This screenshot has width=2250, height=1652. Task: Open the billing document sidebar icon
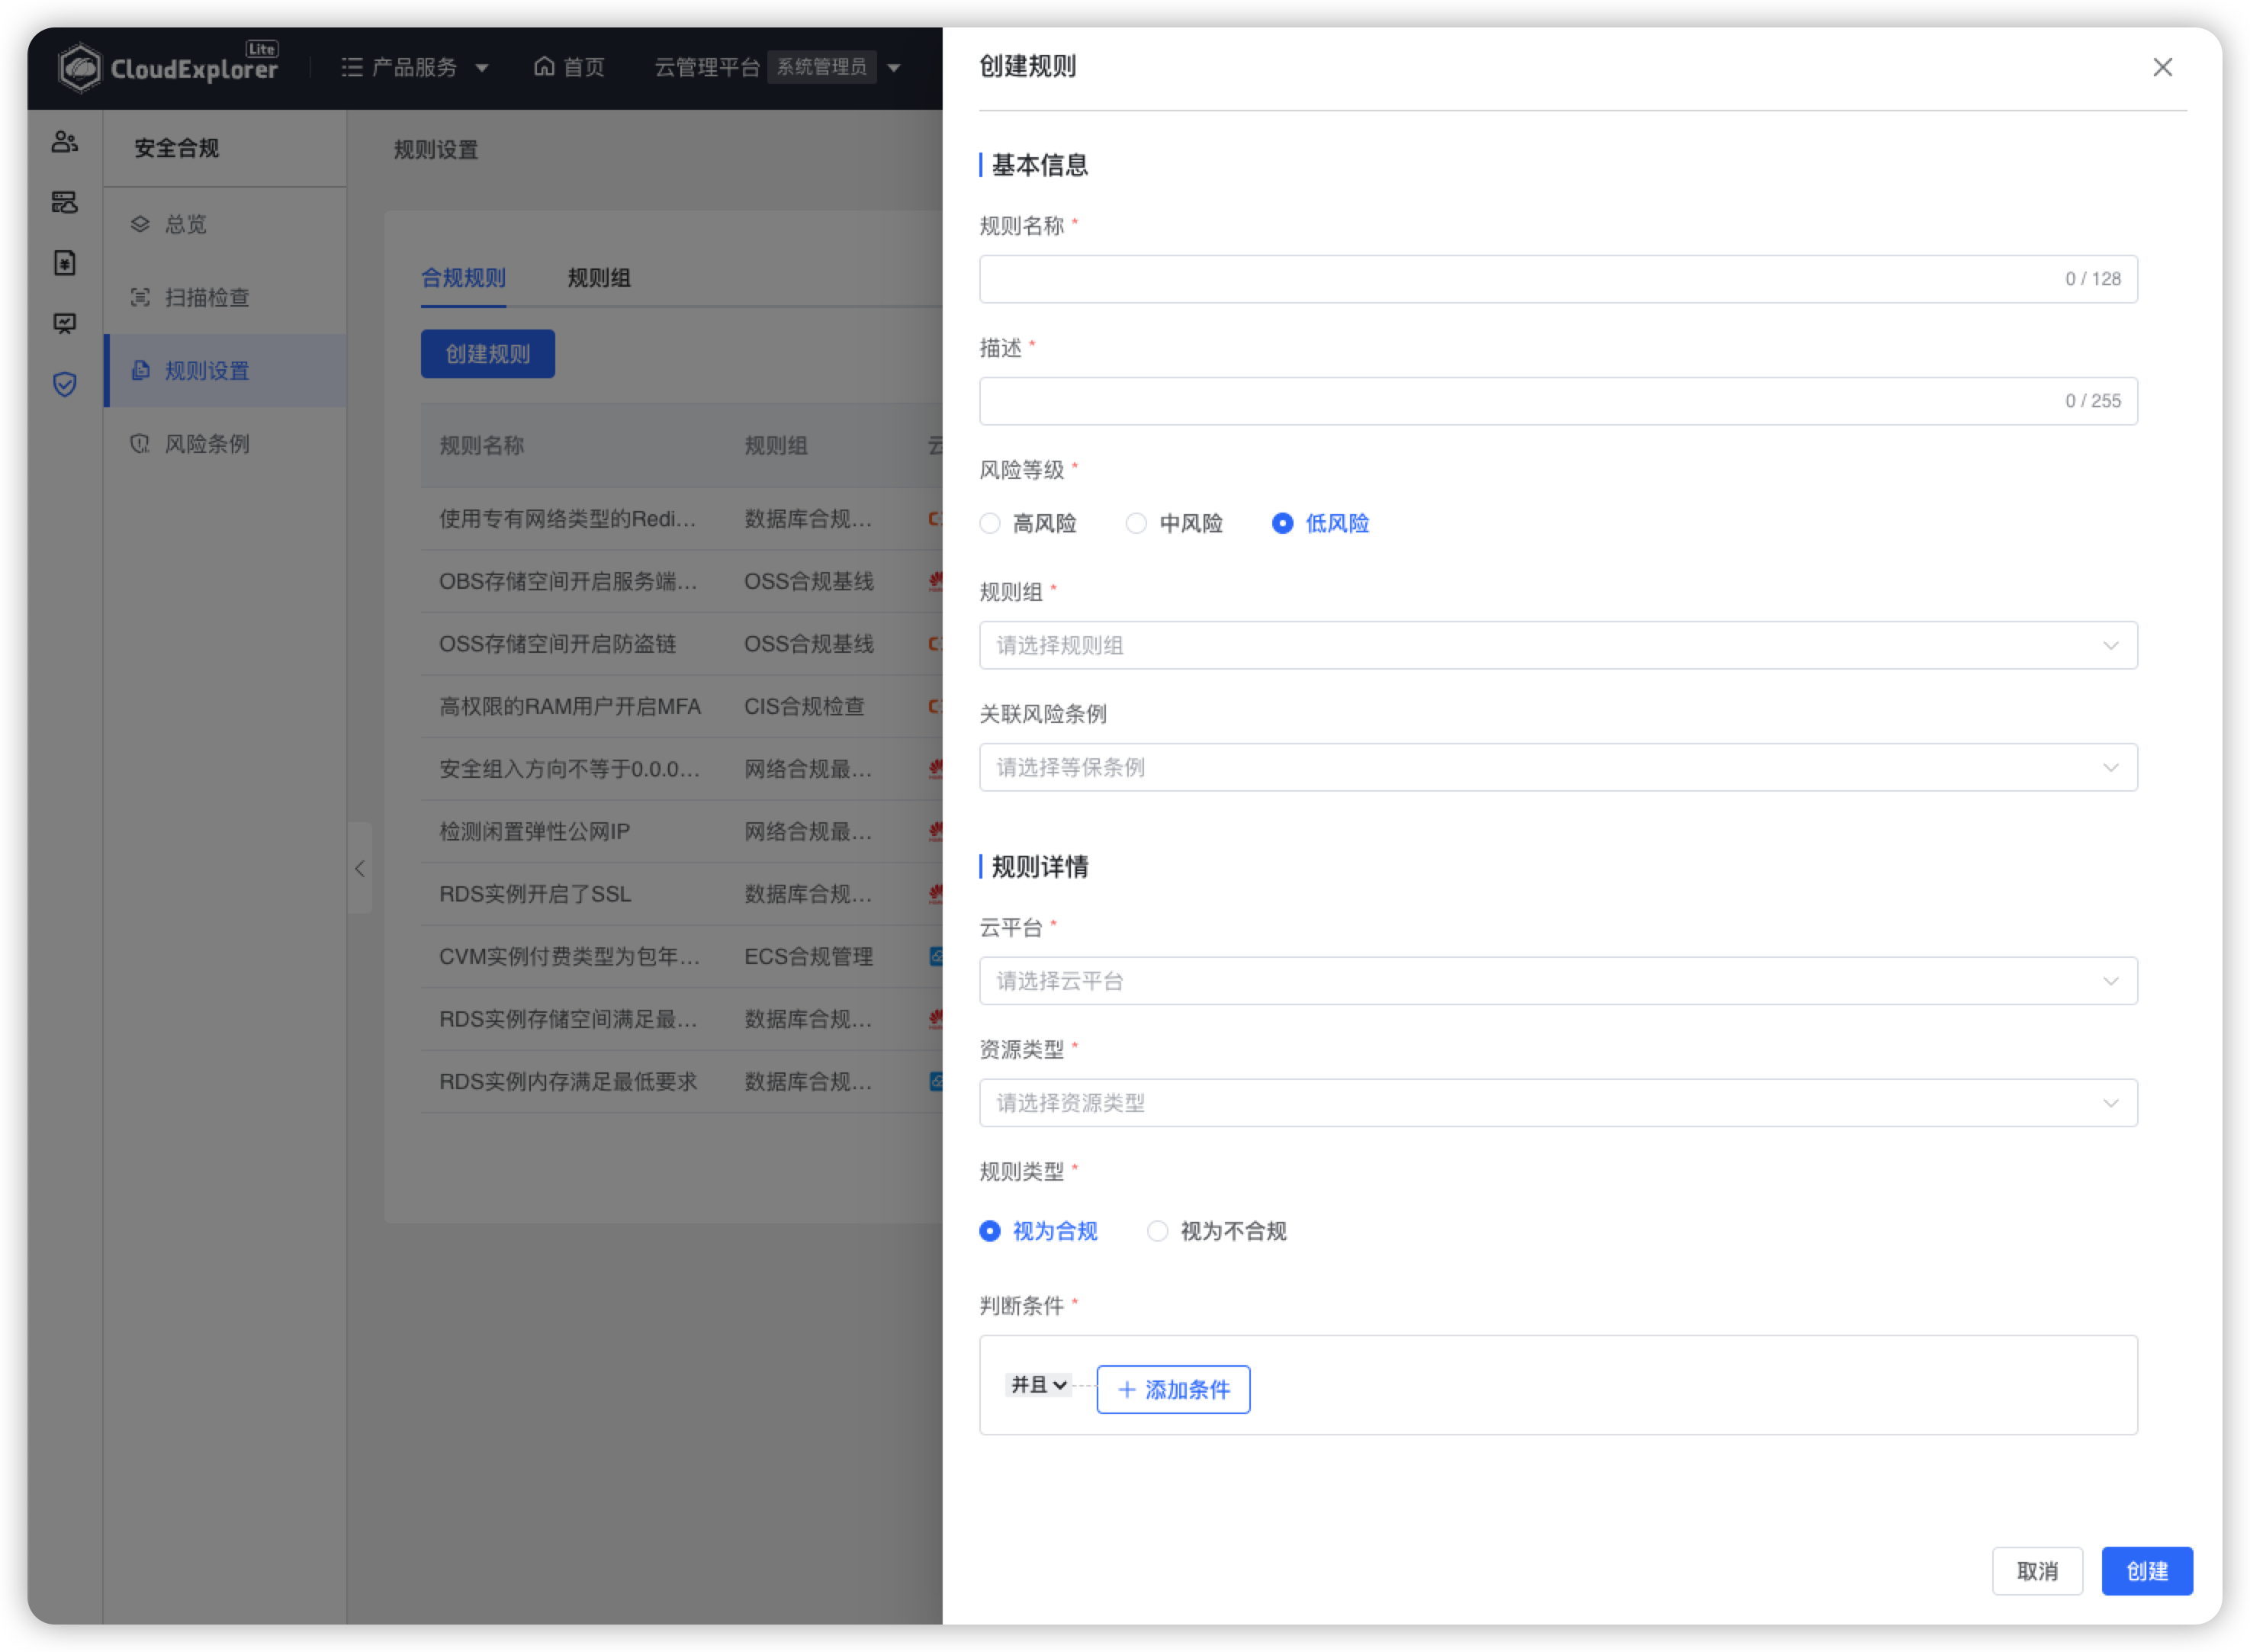pyautogui.click(x=65, y=263)
